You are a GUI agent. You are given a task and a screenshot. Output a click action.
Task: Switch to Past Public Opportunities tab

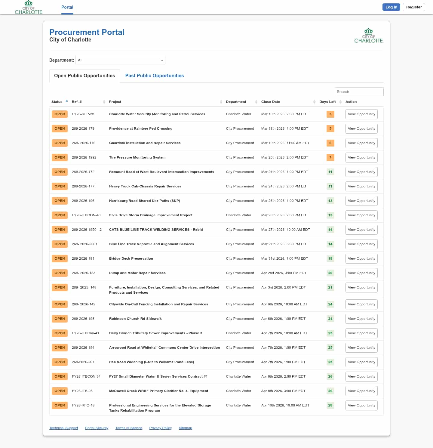[154, 76]
